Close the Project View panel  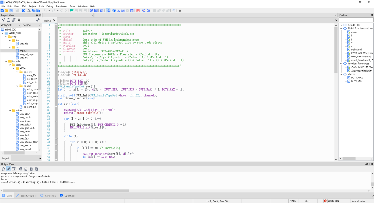[x=40, y=15]
